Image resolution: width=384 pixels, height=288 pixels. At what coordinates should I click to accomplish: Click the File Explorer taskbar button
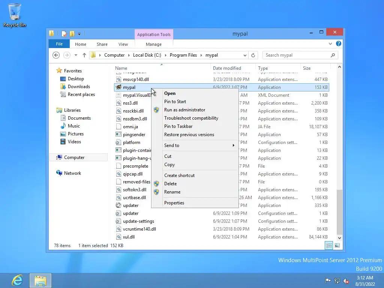click(40, 280)
